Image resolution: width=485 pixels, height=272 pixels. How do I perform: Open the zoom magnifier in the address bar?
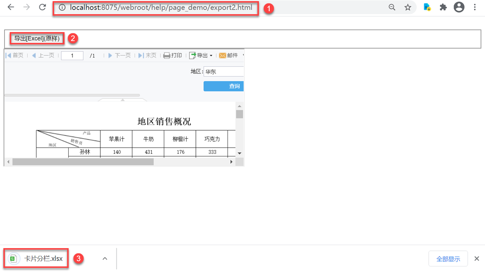pyautogui.click(x=392, y=7)
